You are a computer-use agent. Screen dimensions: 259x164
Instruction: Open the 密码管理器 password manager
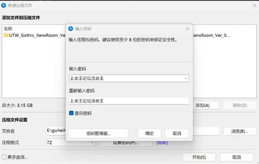click(99, 133)
